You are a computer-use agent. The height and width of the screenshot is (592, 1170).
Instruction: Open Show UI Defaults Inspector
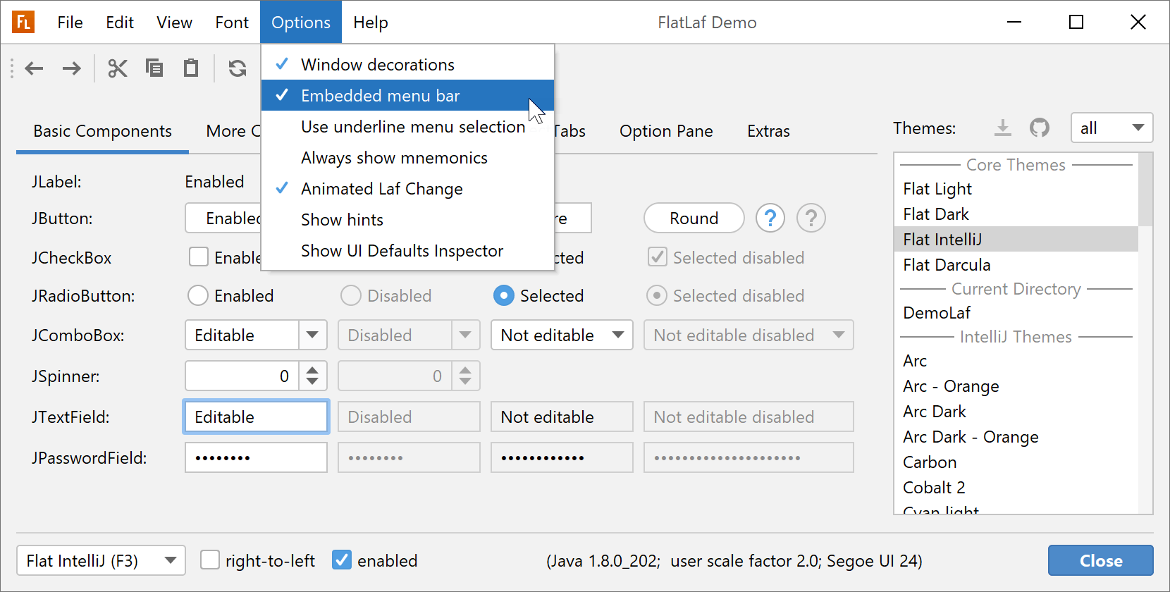click(407, 250)
